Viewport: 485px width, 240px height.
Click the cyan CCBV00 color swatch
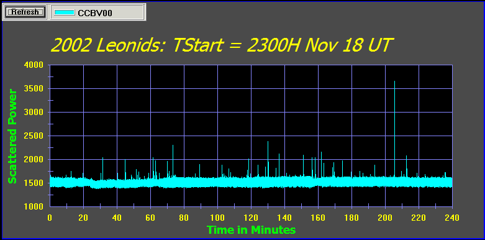(x=65, y=12)
